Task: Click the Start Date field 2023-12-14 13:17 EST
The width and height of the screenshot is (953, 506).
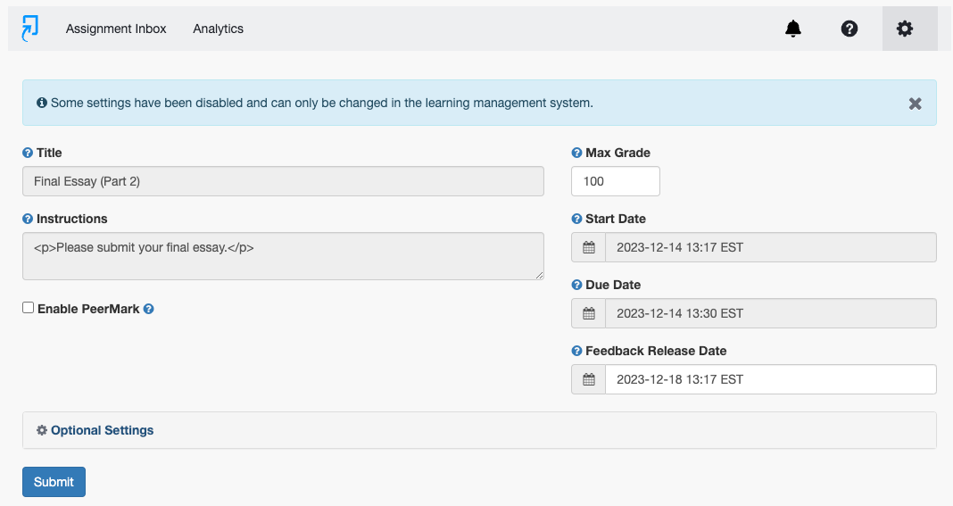Action: (771, 247)
